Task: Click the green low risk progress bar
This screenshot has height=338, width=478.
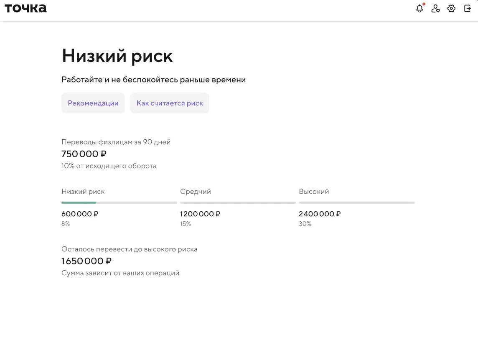Action: point(79,202)
